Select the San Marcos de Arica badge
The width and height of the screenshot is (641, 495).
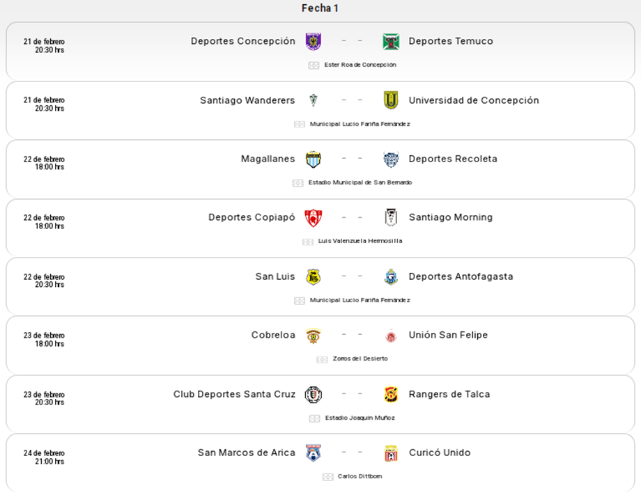coord(314,453)
